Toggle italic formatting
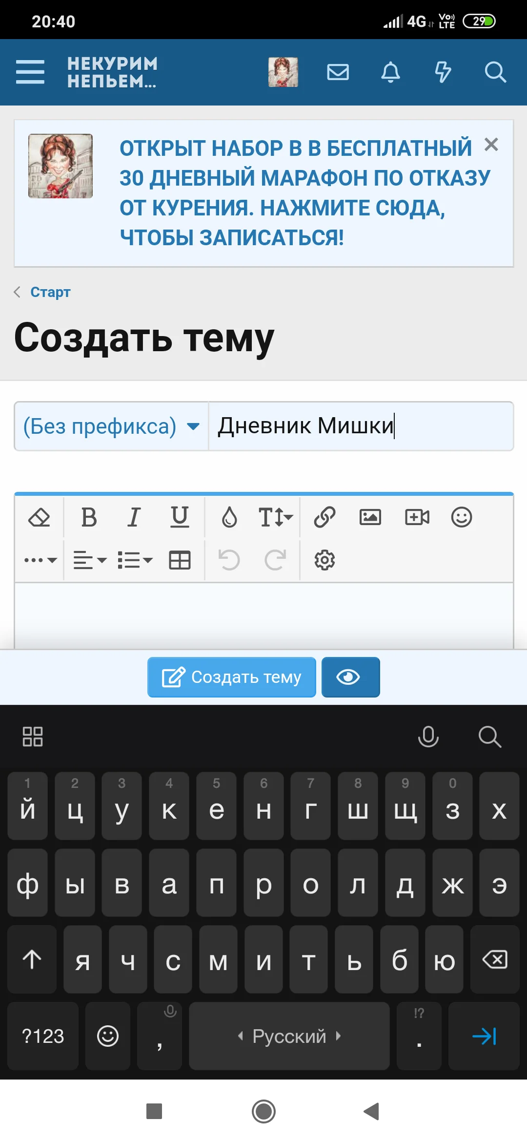The width and height of the screenshot is (527, 1143). (134, 517)
